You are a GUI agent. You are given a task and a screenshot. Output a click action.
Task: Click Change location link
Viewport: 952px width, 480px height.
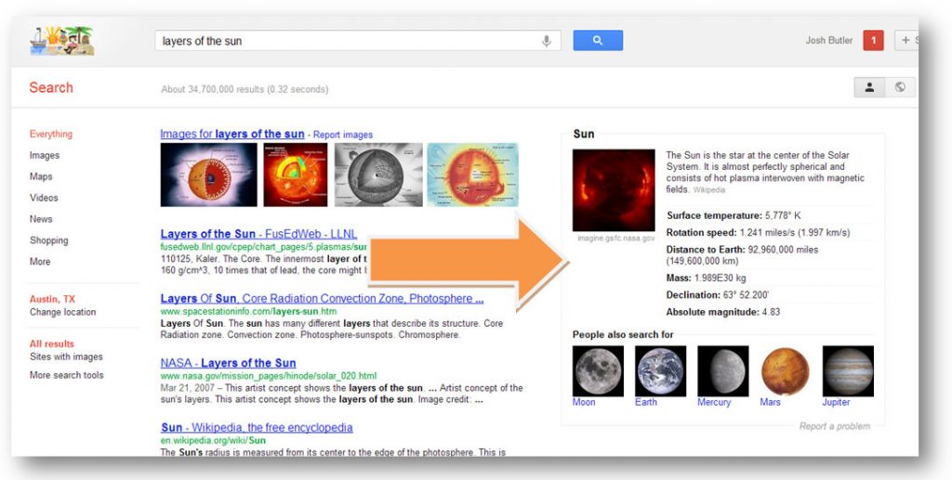click(62, 312)
